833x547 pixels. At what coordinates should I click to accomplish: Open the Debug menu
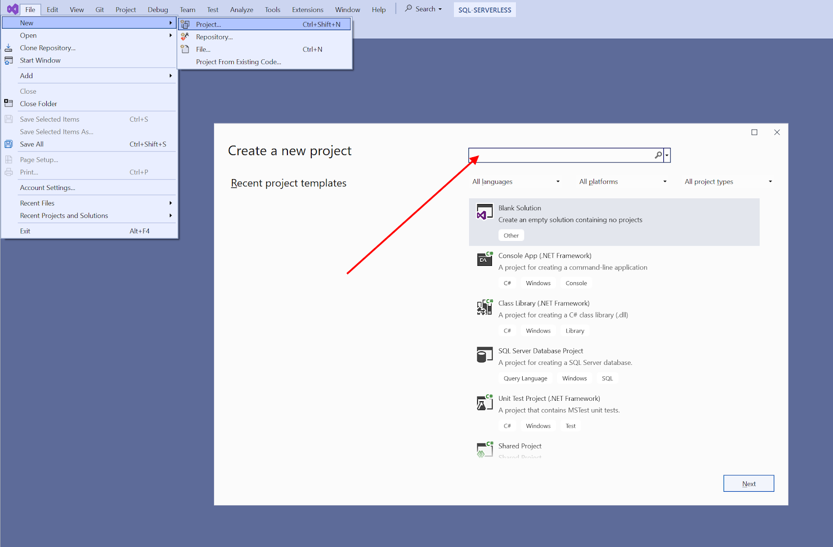pos(158,9)
